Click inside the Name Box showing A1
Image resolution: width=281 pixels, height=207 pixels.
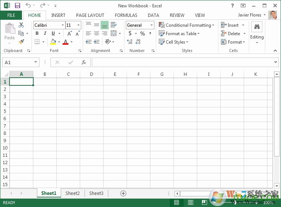tap(18, 62)
